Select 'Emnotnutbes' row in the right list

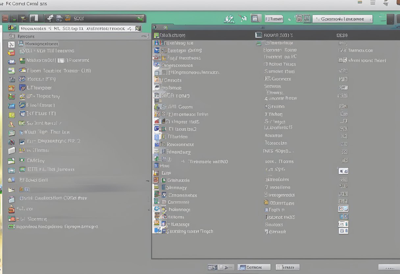coord(182,195)
